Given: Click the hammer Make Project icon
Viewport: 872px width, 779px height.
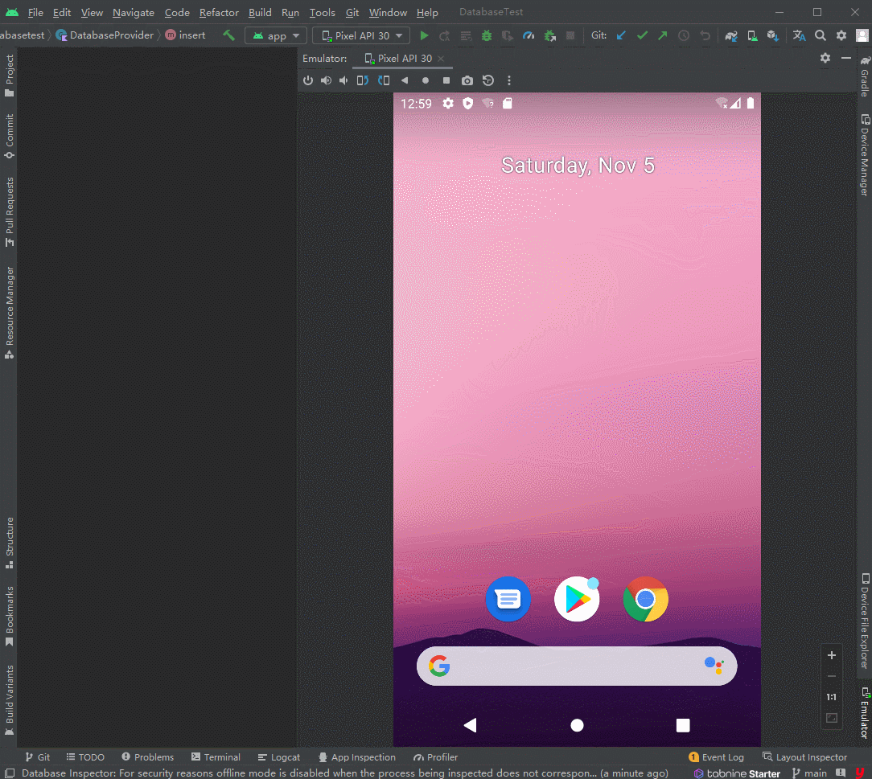Looking at the screenshot, I should (229, 35).
